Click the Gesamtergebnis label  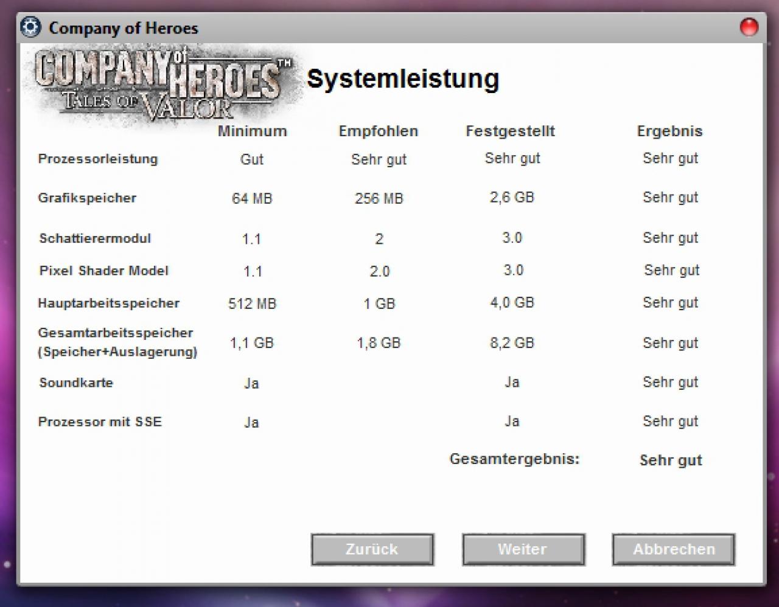point(515,459)
